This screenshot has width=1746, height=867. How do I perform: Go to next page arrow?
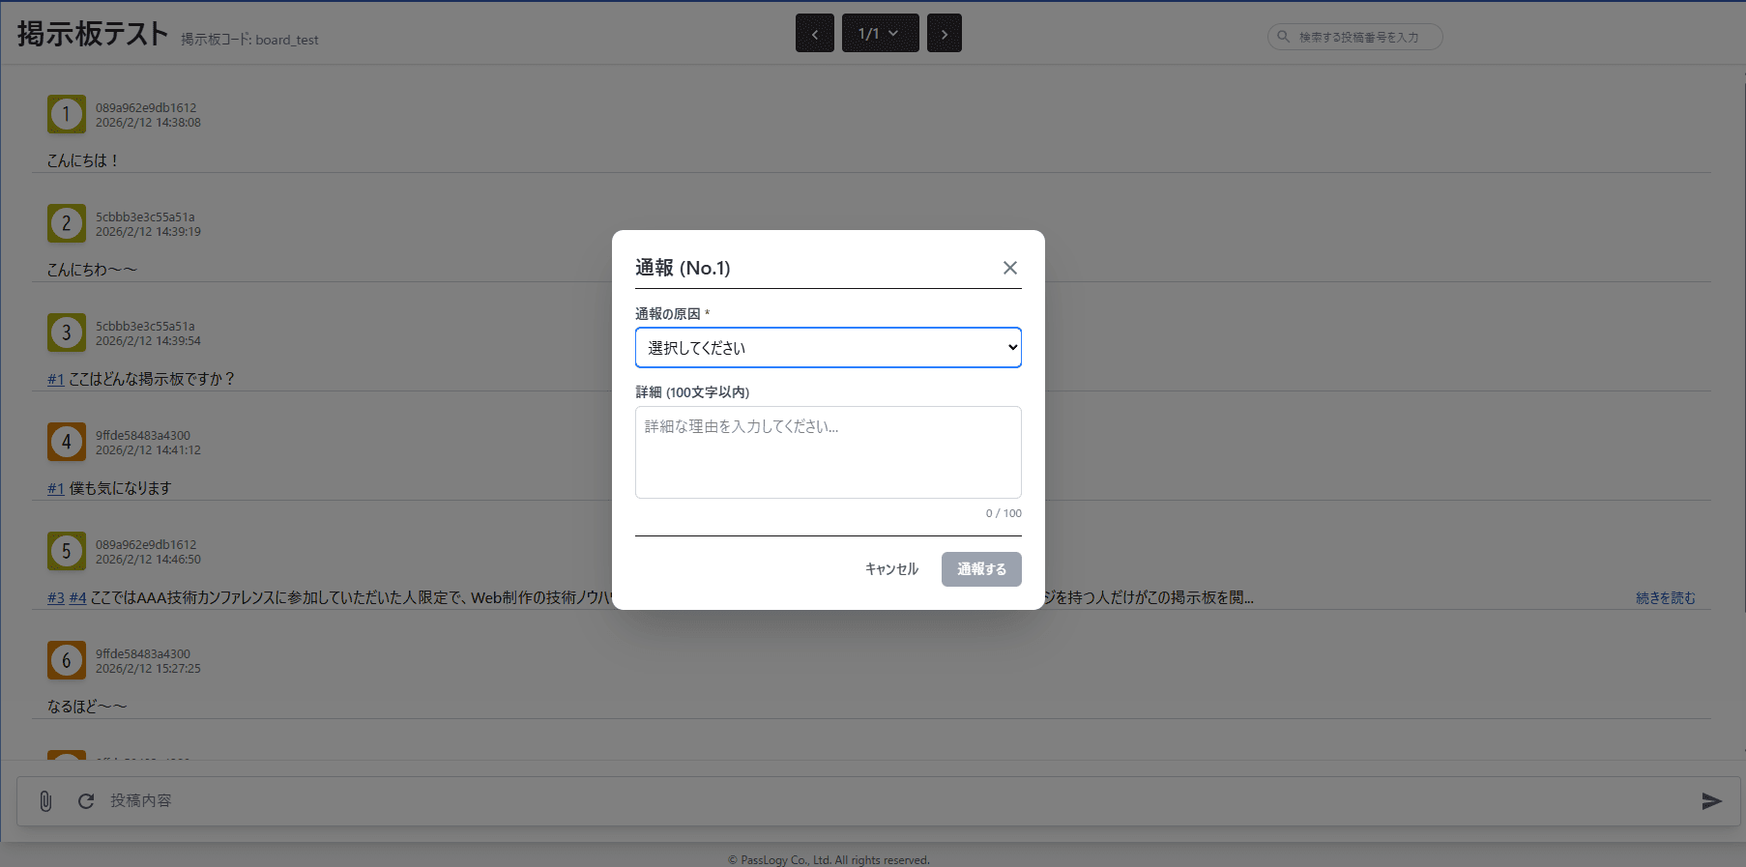click(944, 34)
